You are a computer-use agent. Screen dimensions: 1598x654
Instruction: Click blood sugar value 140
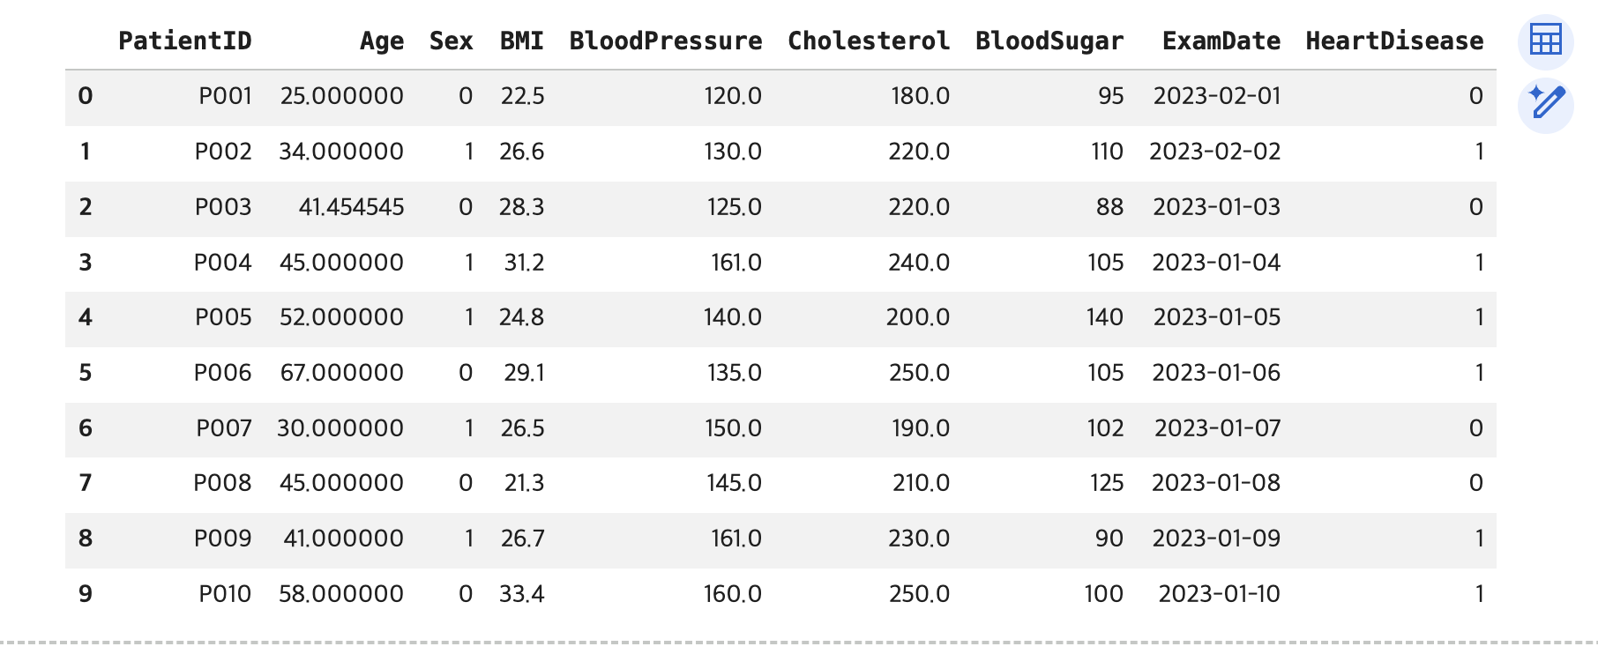tap(1104, 317)
